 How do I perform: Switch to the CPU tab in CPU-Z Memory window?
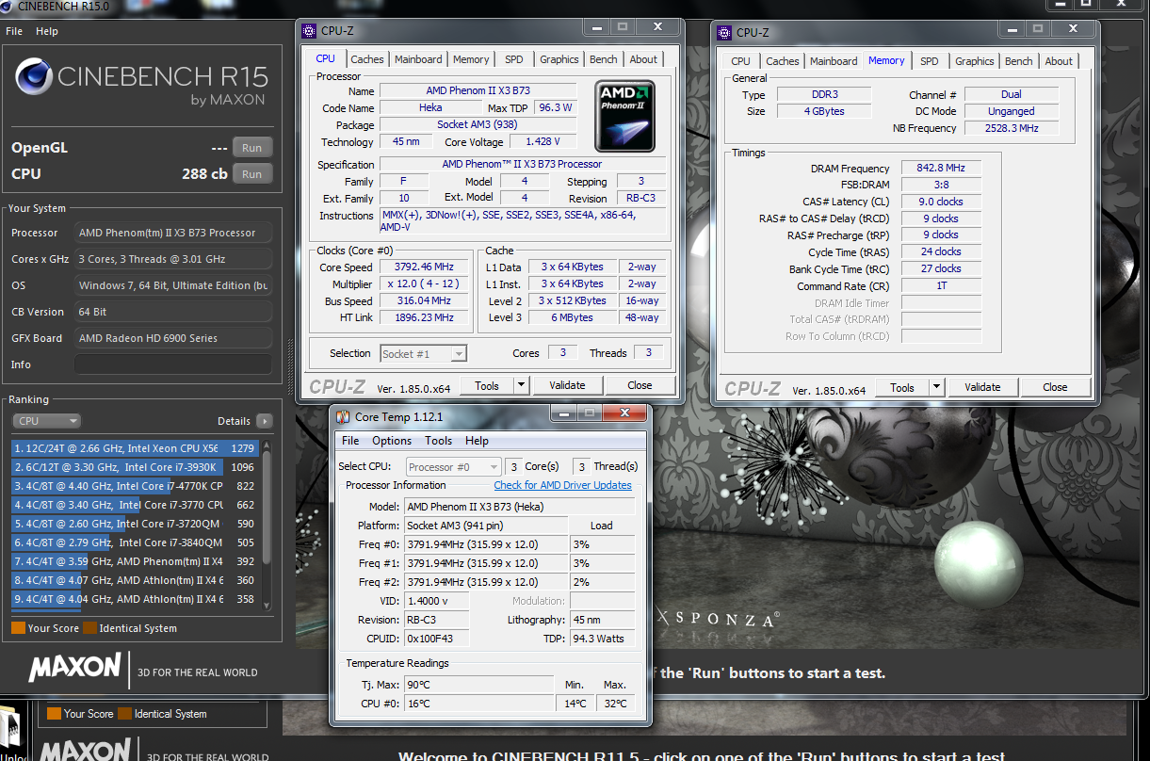click(x=741, y=61)
